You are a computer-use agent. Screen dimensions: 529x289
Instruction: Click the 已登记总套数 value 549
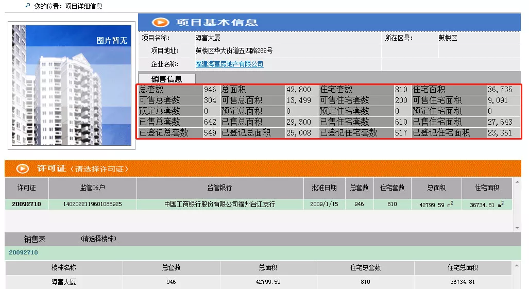[x=210, y=132]
